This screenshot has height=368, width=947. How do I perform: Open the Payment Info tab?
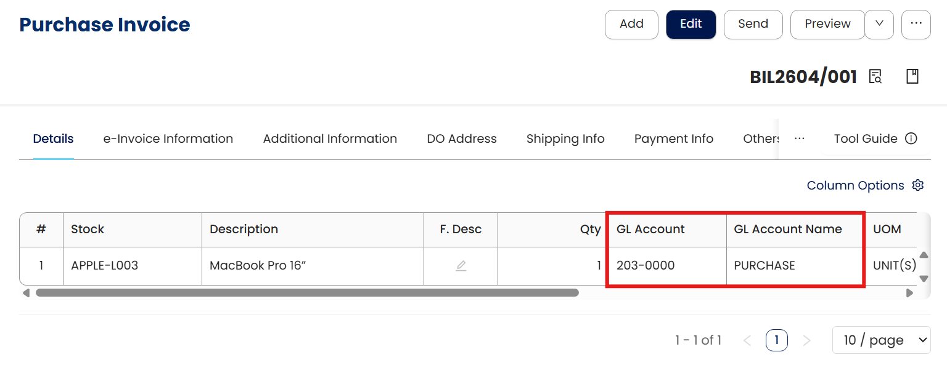[673, 138]
